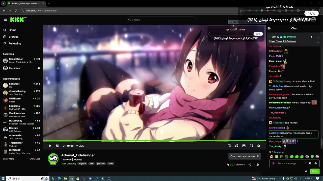The height and width of the screenshot is (181, 323).
Task: Click the video progress bar
Action: (154, 141)
